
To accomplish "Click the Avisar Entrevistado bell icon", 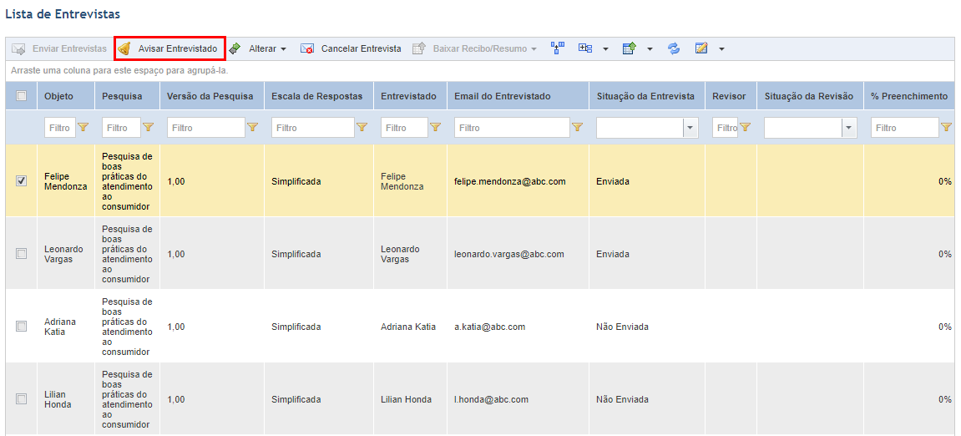I will pyautogui.click(x=124, y=48).
